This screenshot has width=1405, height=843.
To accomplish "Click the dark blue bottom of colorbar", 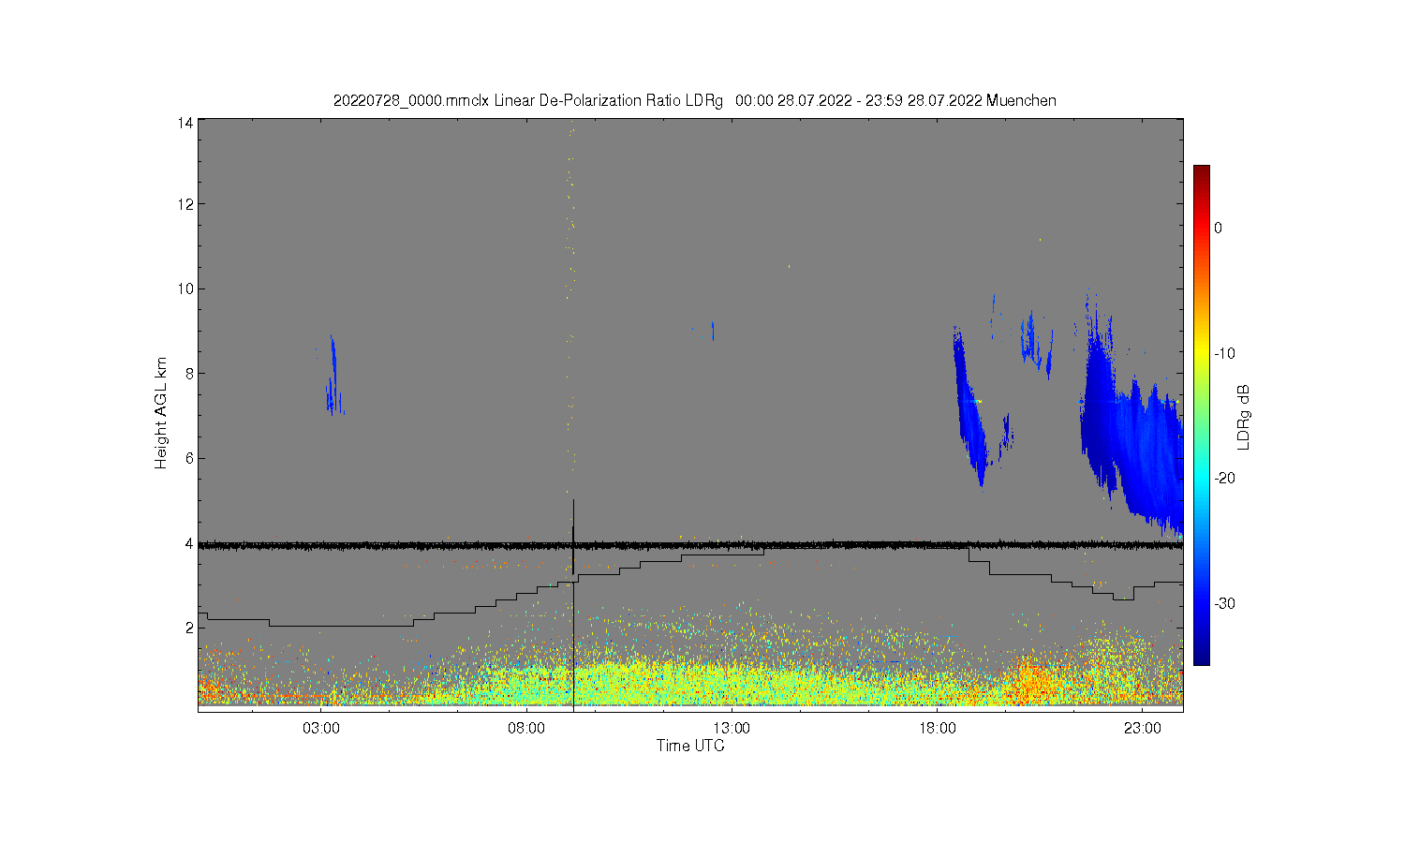I will 1201,658.
